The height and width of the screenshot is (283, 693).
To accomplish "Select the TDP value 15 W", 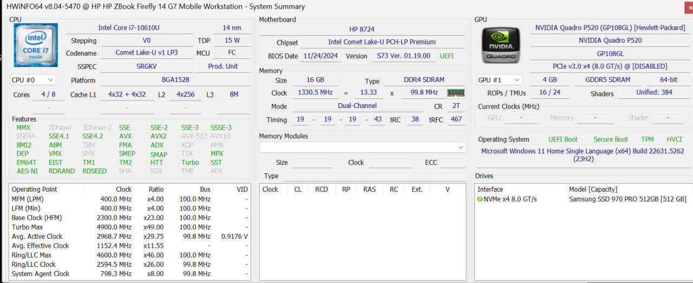I will pos(232,41).
